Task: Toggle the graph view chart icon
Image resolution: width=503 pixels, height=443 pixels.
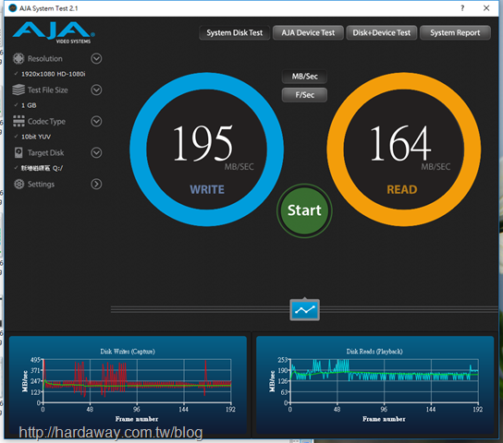Action: click(304, 309)
